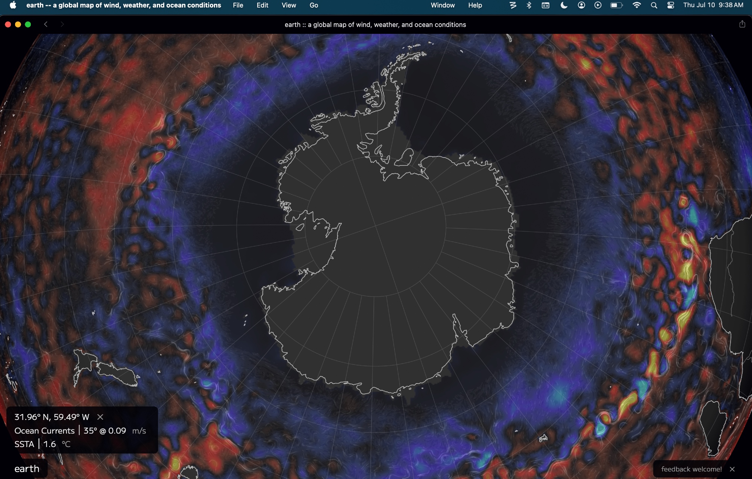Close the coordinates info panel
Image resolution: width=752 pixels, height=479 pixels.
[x=100, y=417]
